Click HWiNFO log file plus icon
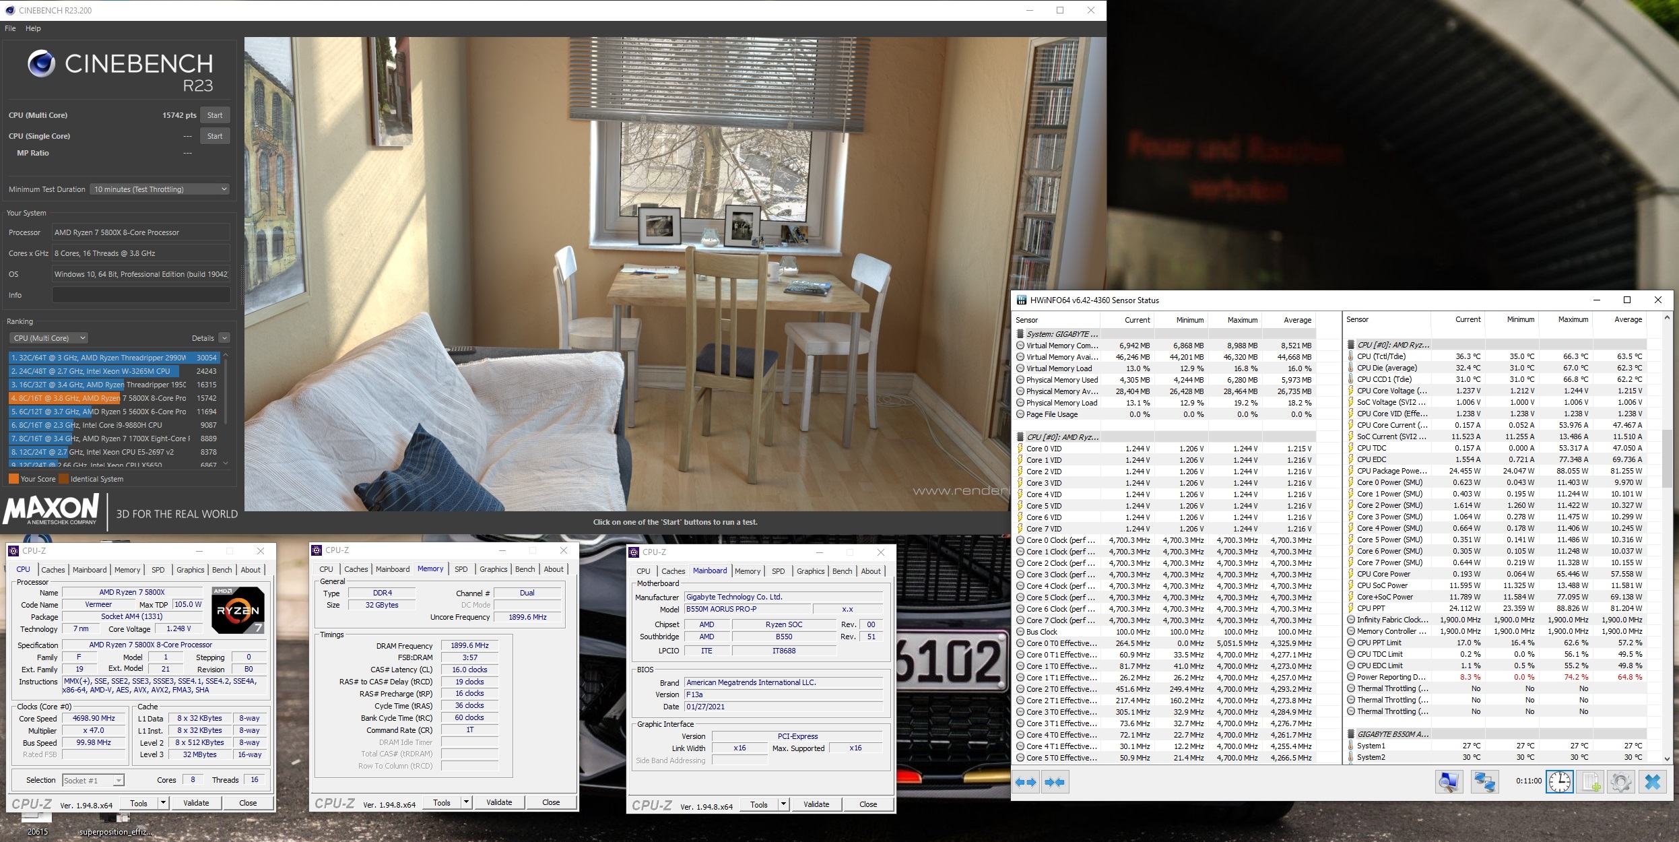This screenshot has height=842, width=1679. [1591, 782]
